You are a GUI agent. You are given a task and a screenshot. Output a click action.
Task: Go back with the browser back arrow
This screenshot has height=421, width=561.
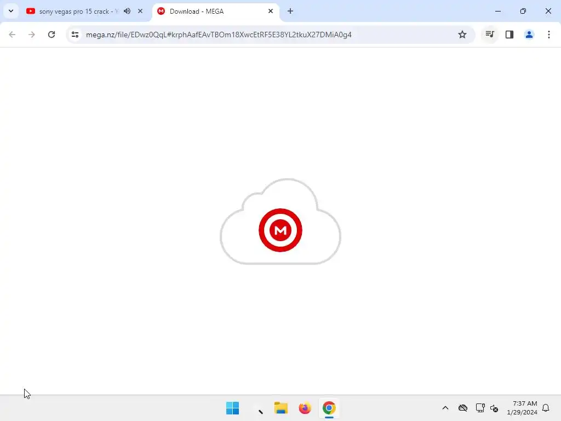[12, 35]
